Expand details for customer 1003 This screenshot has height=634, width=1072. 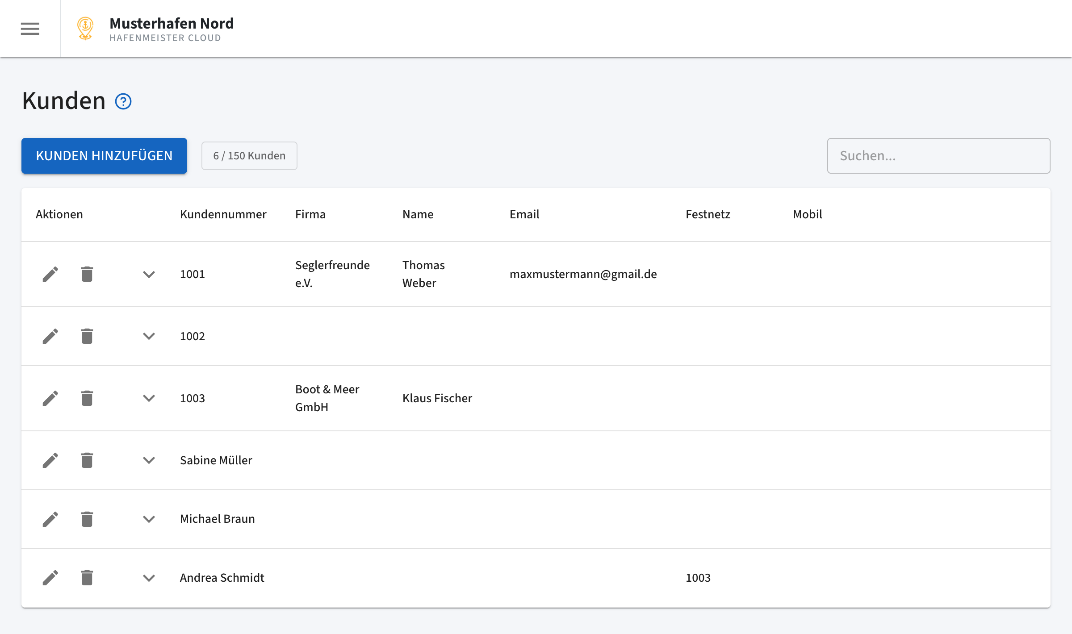149,399
